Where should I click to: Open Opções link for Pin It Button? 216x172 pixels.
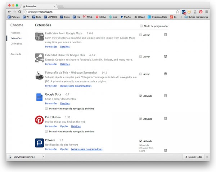click(64, 126)
